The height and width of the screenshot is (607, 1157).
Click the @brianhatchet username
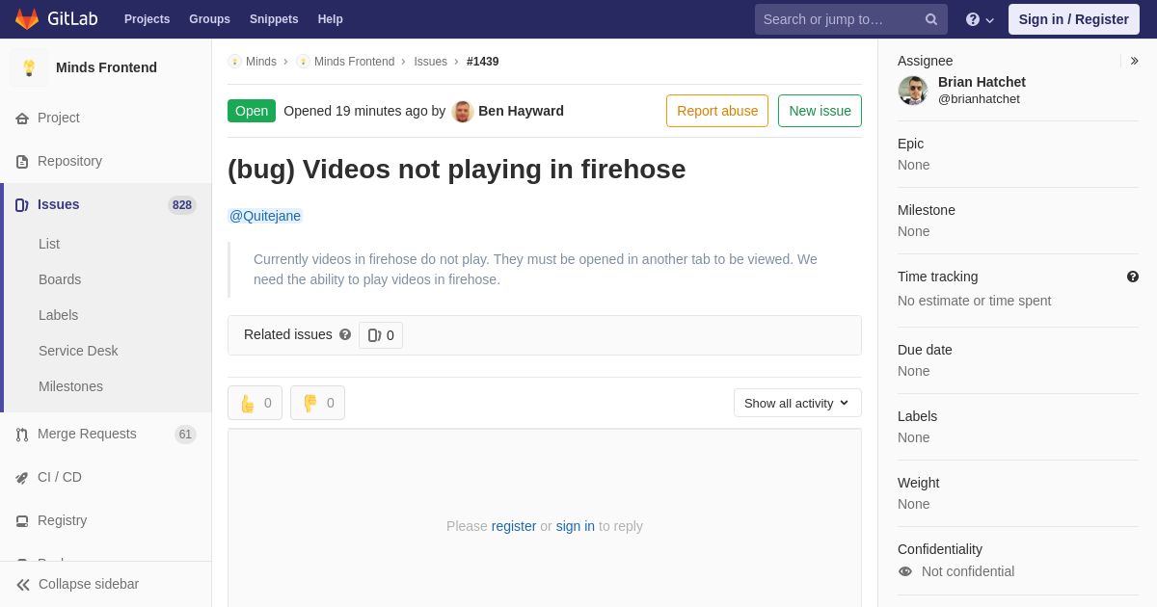979,99
